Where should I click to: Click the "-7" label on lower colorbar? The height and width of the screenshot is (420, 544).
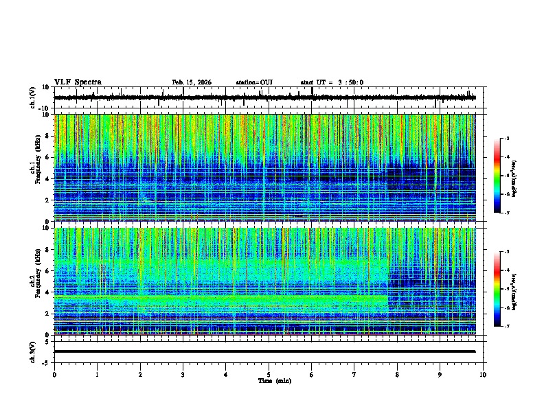pos(507,326)
